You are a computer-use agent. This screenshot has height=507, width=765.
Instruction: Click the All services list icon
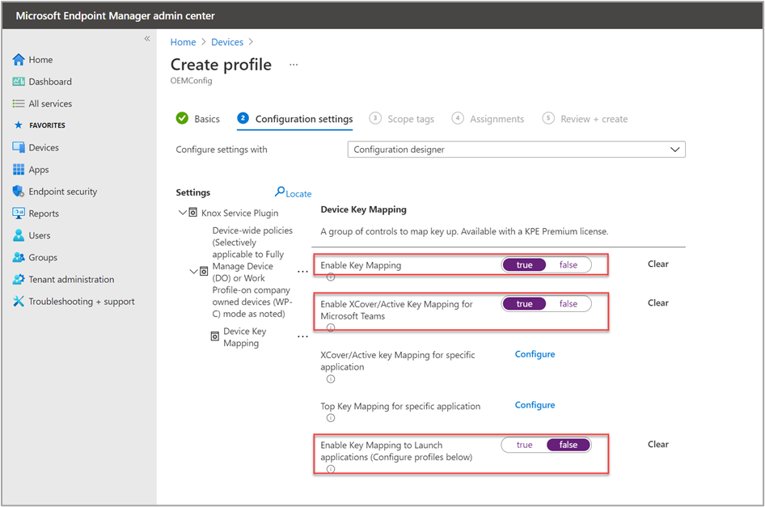coord(19,104)
